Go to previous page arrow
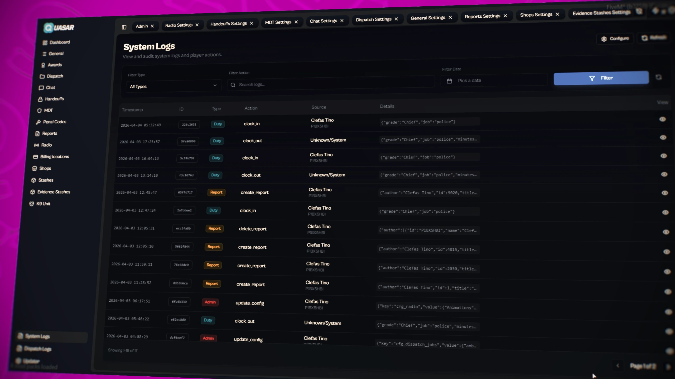This screenshot has width=675, height=379. 618,365
